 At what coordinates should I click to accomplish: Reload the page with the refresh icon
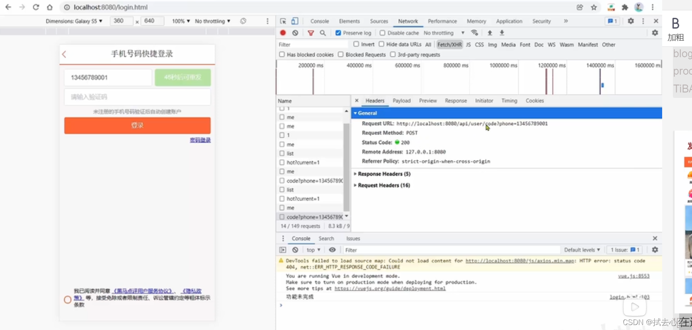pyautogui.click(x=36, y=7)
